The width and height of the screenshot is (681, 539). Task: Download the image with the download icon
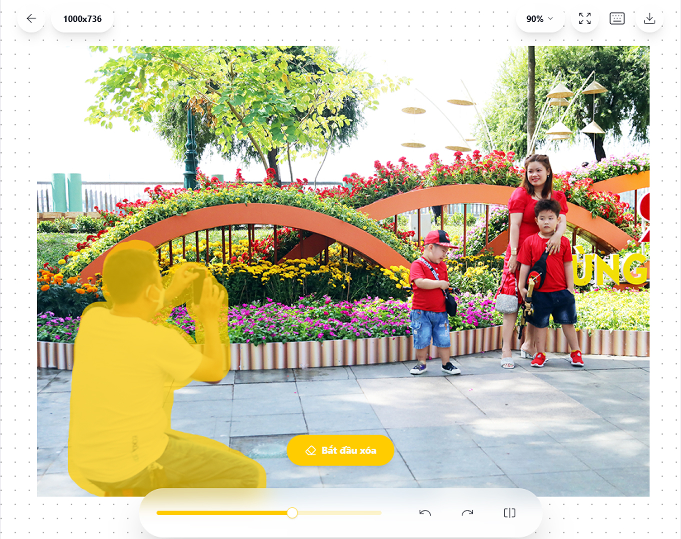pos(649,19)
